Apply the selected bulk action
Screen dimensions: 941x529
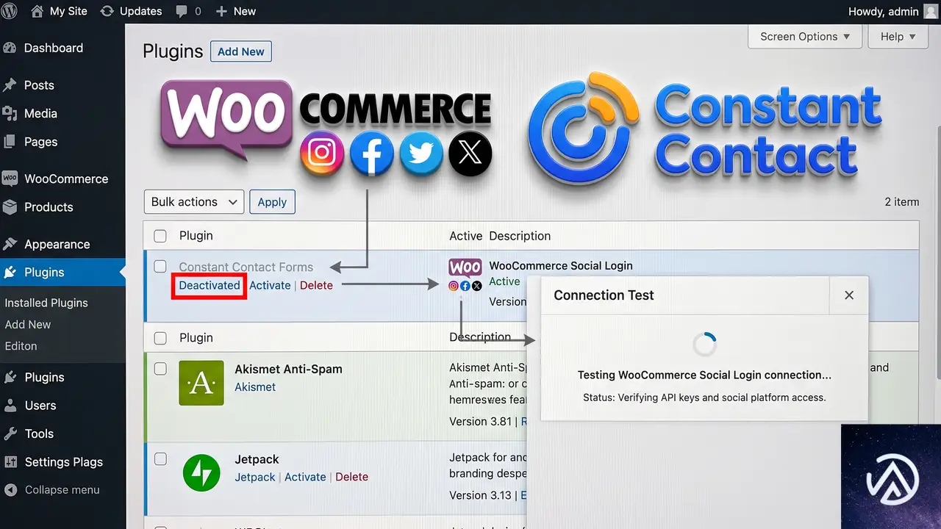272,202
